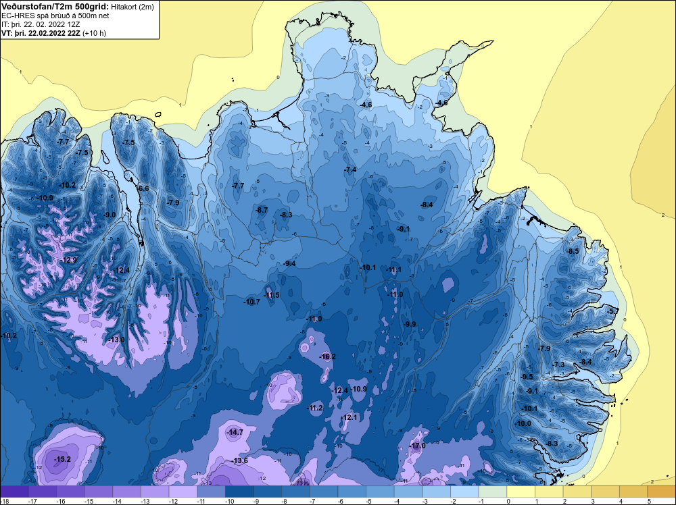Click the -13.6 temperature value
Viewport: 676px width, 505px height.
click(x=240, y=460)
